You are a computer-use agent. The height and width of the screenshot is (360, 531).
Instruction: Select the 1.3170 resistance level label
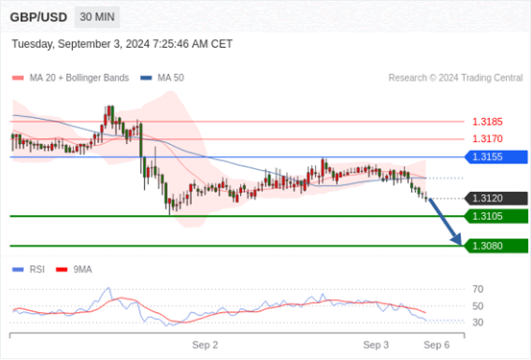(488, 138)
